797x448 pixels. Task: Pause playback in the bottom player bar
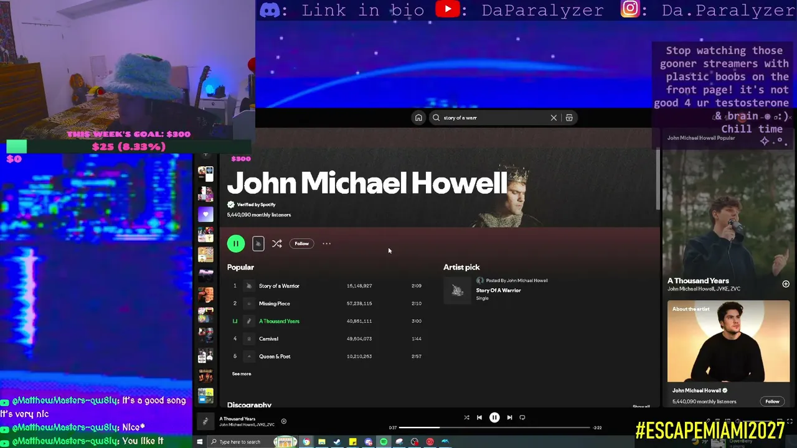pyautogui.click(x=494, y=418)
